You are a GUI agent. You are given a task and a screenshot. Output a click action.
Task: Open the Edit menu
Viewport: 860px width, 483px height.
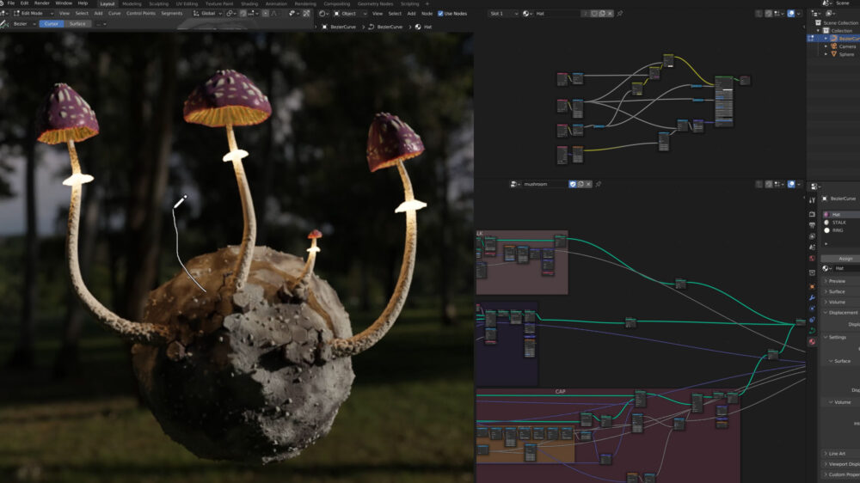pos(24,3)
